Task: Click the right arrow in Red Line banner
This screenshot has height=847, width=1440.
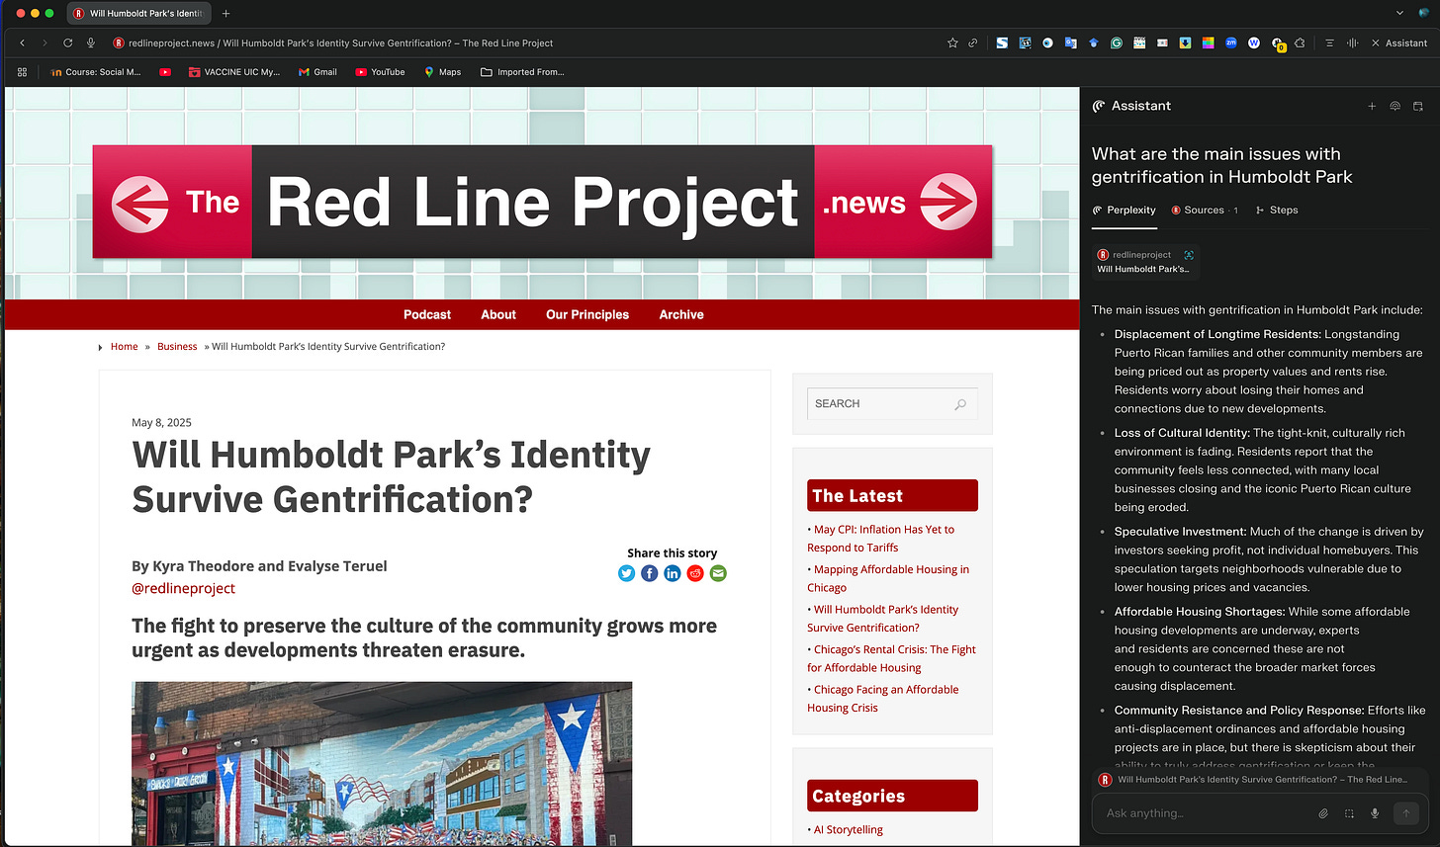Action: 947,202
